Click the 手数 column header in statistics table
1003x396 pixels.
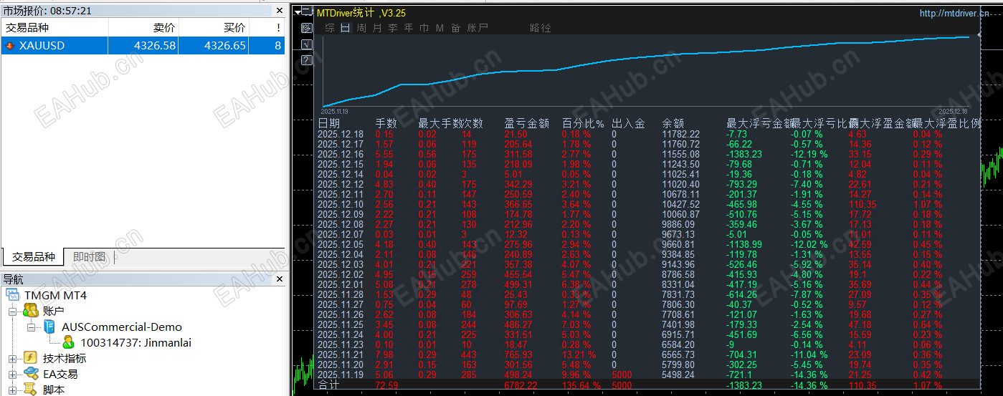pyautogui.click(x=386, y=123)
